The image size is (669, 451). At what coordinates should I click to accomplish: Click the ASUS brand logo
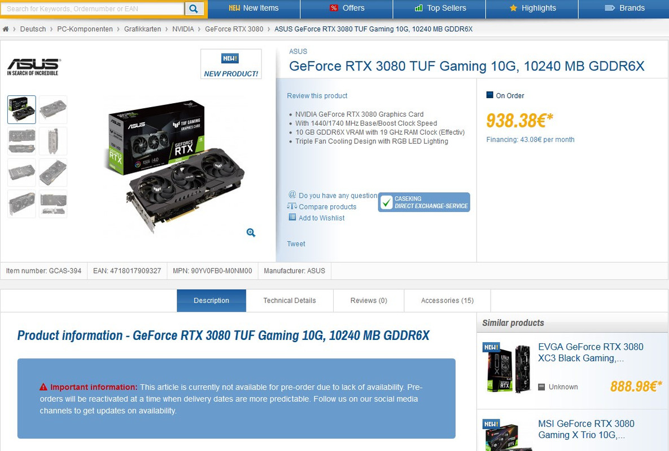coord(34,67)
